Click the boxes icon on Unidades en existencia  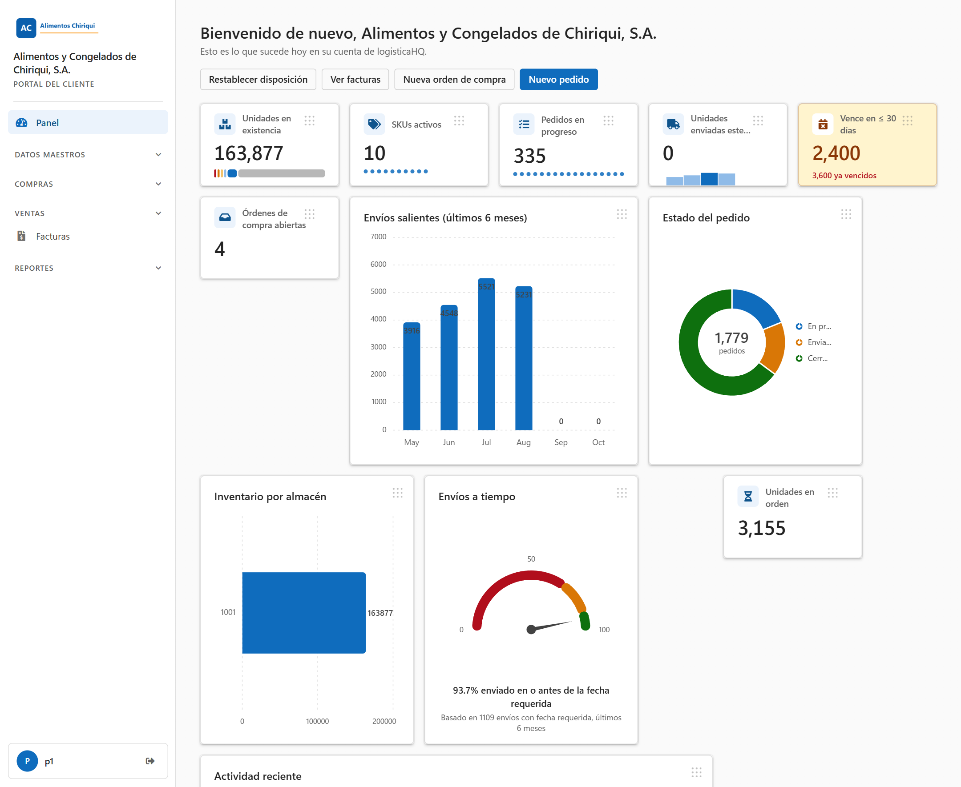225,124
